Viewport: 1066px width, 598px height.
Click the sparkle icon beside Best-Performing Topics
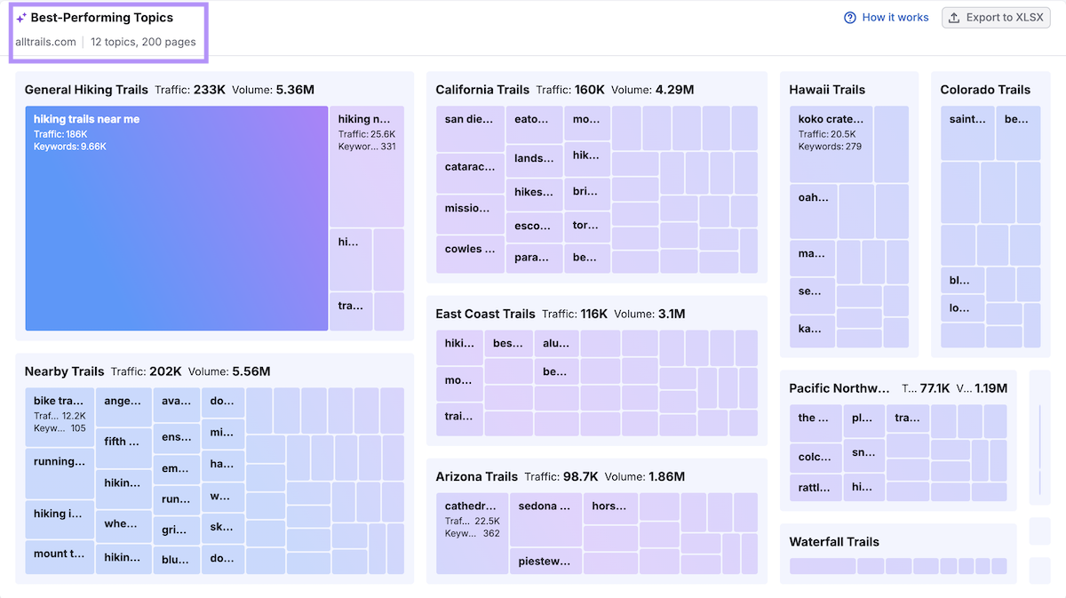click(21, 18)
